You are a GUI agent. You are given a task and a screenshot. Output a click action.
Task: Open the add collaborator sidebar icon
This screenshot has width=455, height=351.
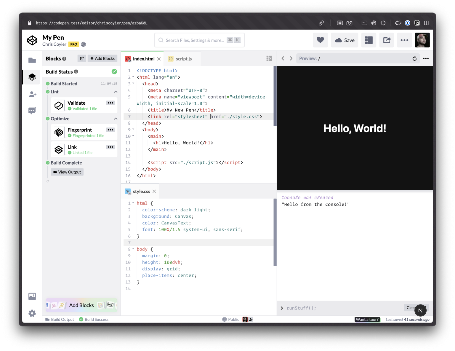[33, 94]
